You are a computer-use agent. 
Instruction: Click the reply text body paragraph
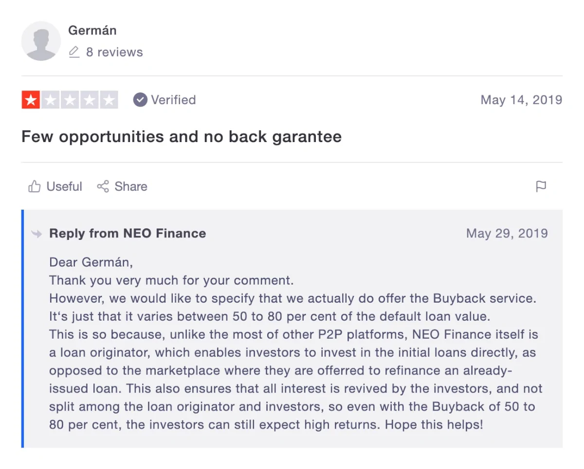[296, 343]
